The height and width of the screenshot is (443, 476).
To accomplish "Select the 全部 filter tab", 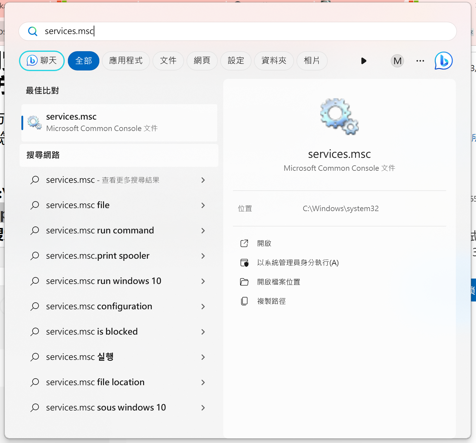I will [83, 61].
